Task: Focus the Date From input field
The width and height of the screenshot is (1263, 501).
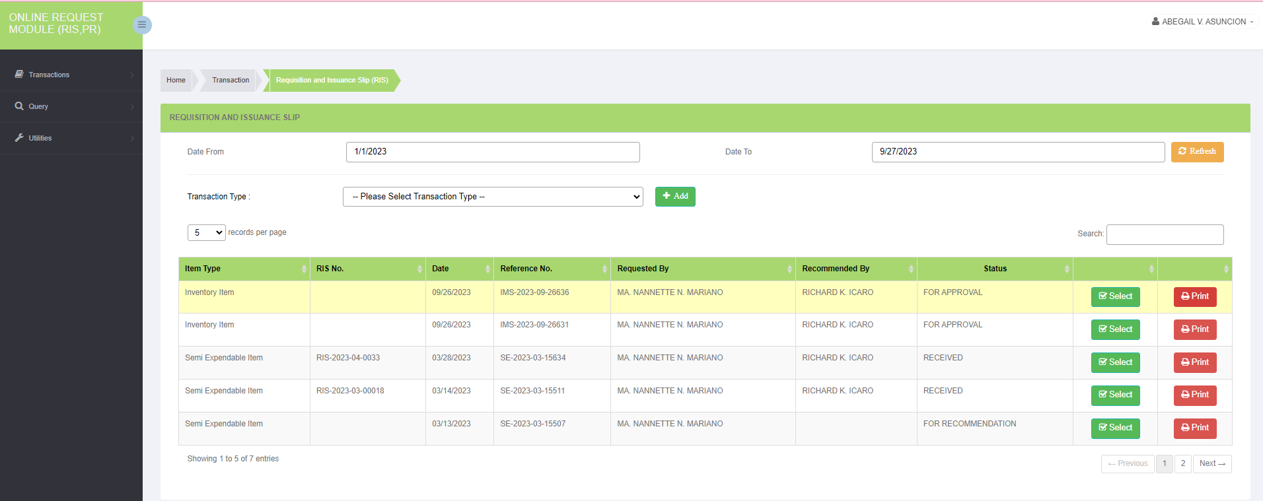Action: [493, 152]
